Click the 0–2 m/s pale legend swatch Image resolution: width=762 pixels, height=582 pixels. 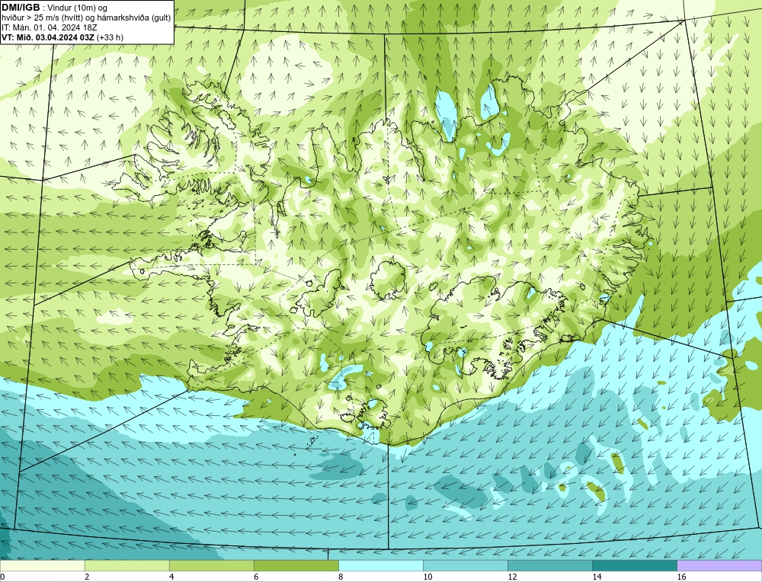click(x=42, y=565)
